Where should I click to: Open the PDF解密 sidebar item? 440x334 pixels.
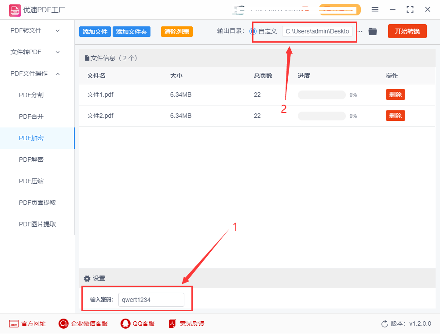coord(37,160)
